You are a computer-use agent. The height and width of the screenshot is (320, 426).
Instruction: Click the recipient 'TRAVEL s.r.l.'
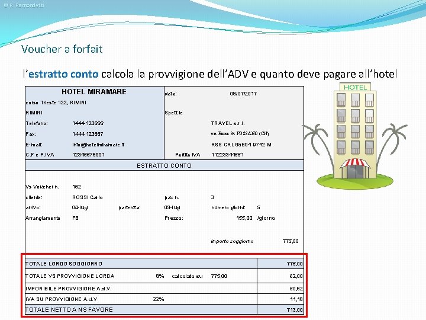pos(228,123)
